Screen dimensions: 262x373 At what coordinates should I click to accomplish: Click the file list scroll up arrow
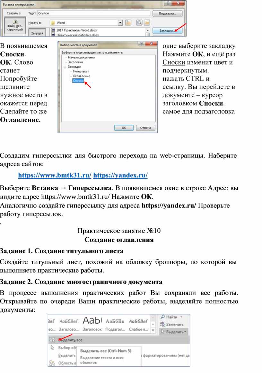(148, 30)
